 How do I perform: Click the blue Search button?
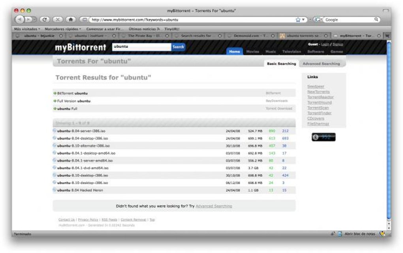(178, 47)
